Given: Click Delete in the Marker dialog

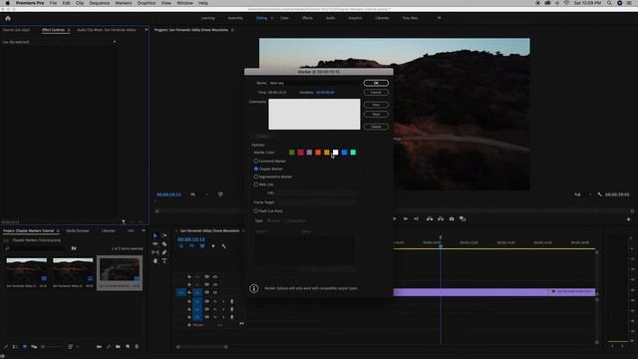Looking at the screenshot, I should click(376, 127).
